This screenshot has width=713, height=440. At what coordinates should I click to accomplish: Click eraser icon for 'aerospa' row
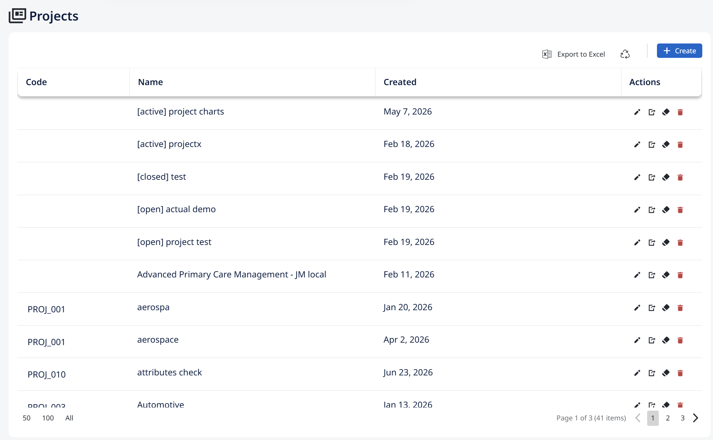click(666, 308)
